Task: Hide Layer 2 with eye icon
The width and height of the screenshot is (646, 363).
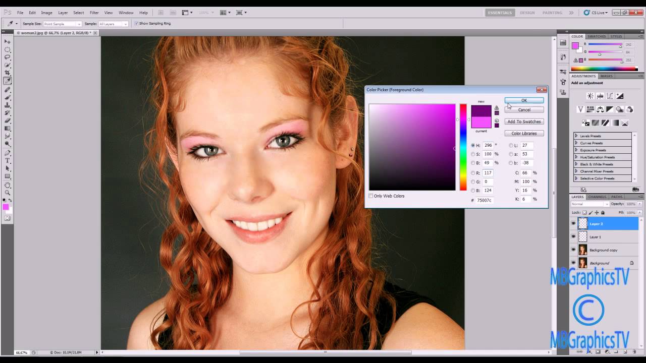Action: pos(573,223)
